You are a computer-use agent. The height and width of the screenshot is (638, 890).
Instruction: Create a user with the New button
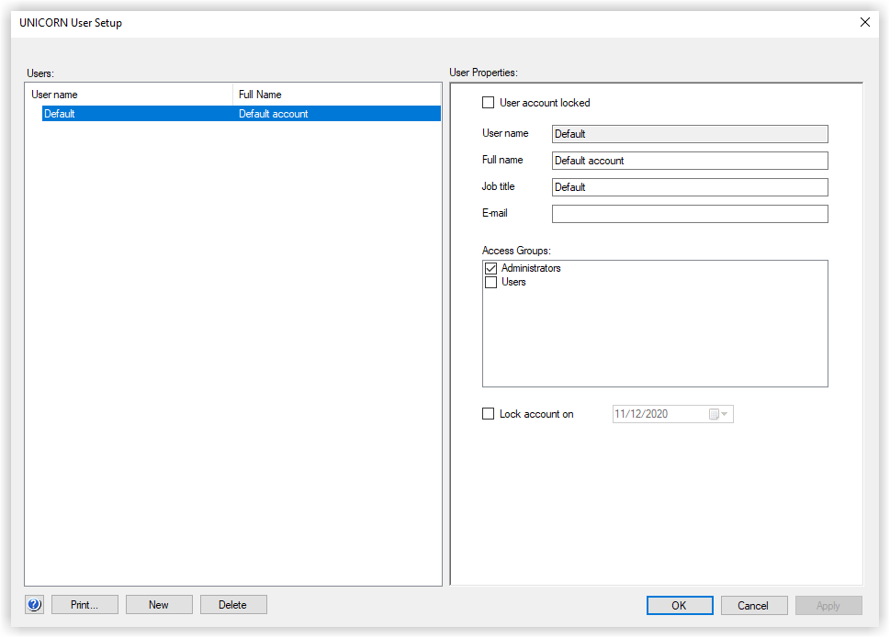(159, 605)
